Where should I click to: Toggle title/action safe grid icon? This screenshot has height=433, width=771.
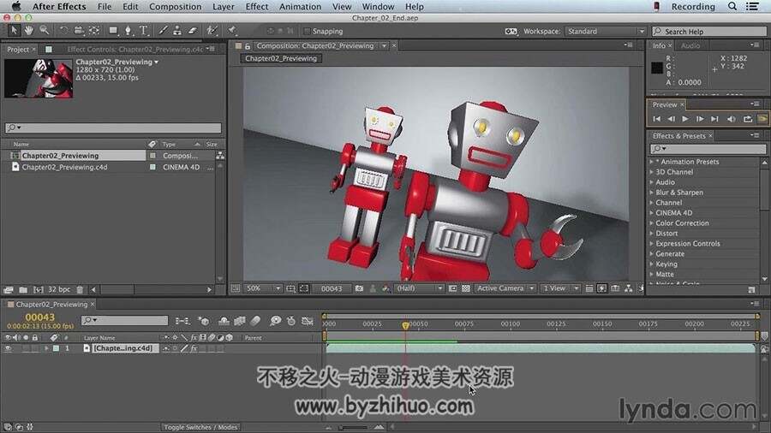click(290, 288)
